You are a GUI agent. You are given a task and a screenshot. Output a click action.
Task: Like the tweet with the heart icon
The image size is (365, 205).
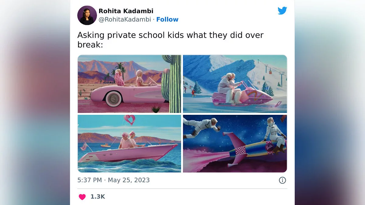(x=82, y=197)
